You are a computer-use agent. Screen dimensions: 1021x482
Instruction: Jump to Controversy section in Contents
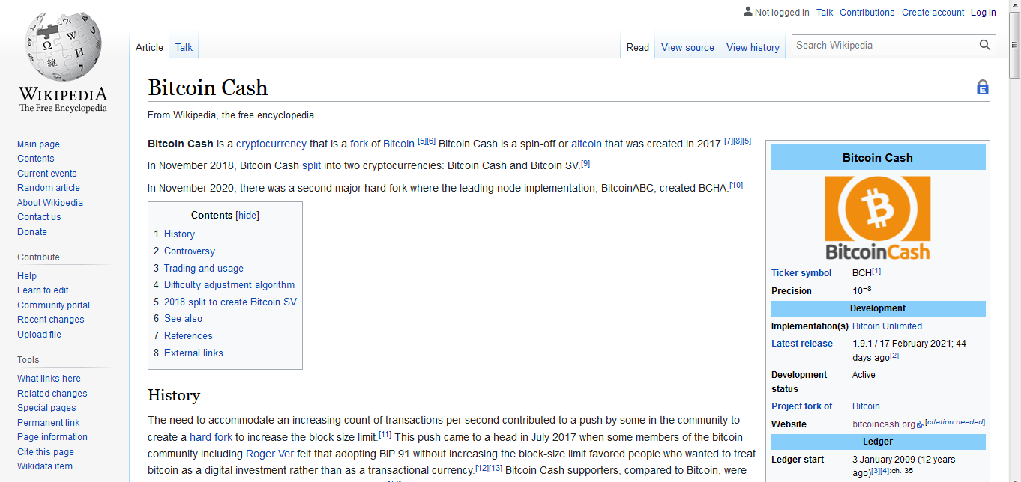tap(190, 251)
